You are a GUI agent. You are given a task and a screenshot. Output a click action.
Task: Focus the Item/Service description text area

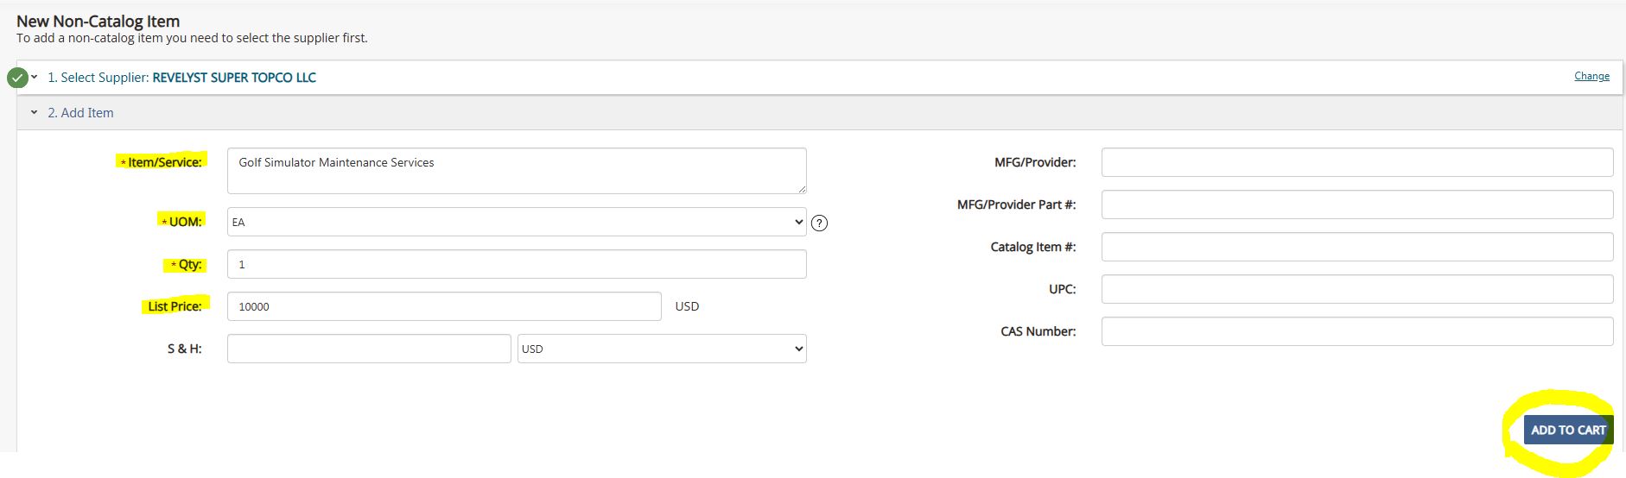(x=516, y=171)
